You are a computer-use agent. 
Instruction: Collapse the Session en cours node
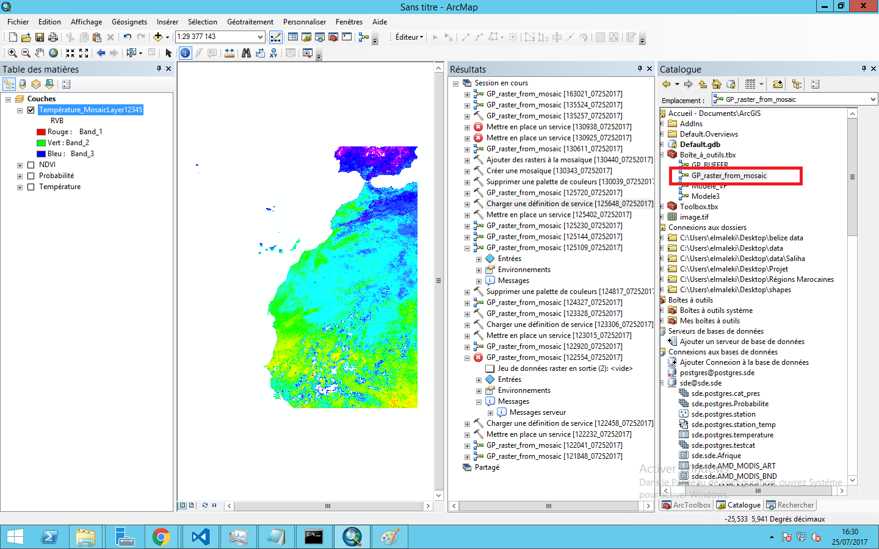tap(455, 84)
